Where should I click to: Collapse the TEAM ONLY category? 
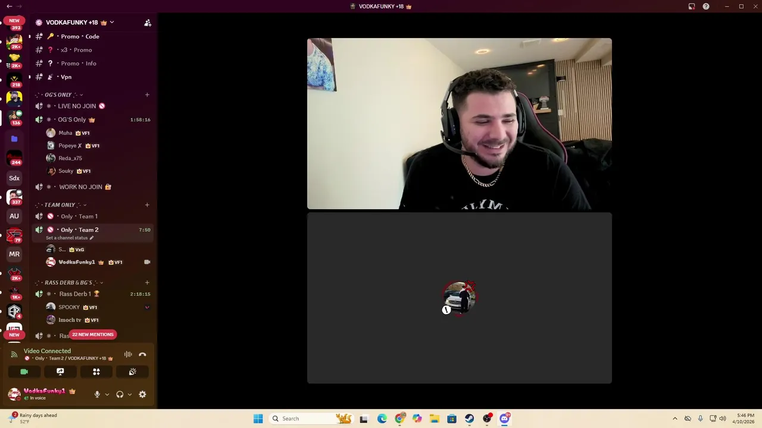click(x=61, y=205)
